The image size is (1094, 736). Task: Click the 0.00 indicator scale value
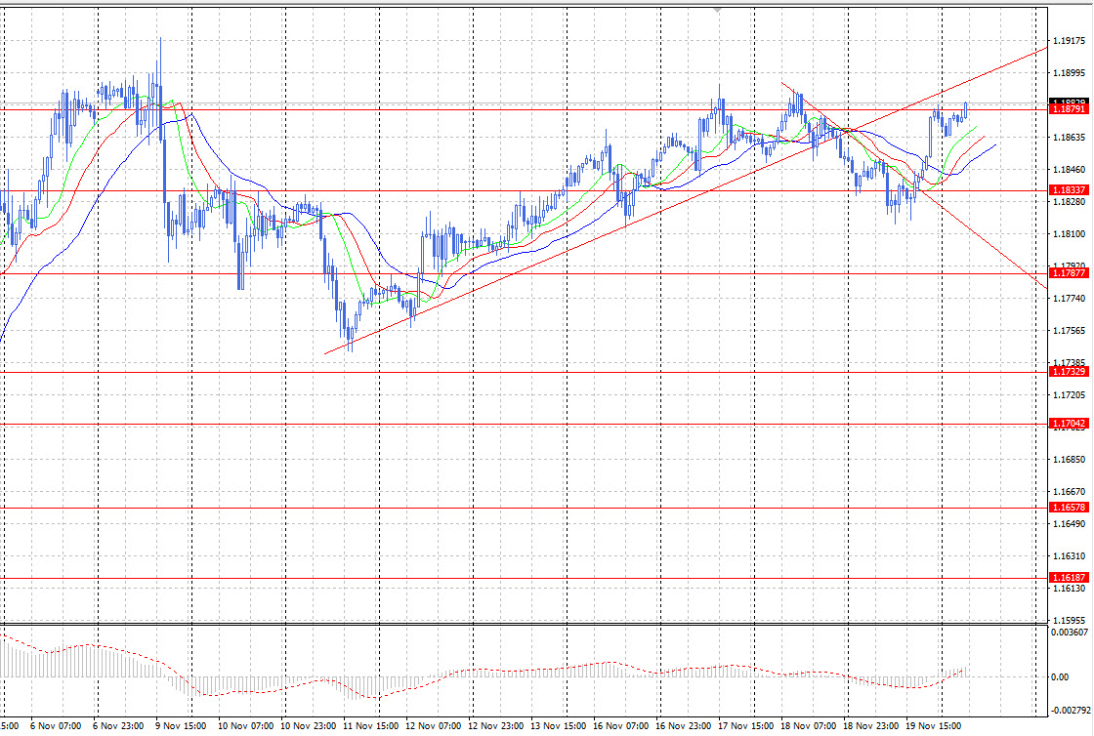1060,676
